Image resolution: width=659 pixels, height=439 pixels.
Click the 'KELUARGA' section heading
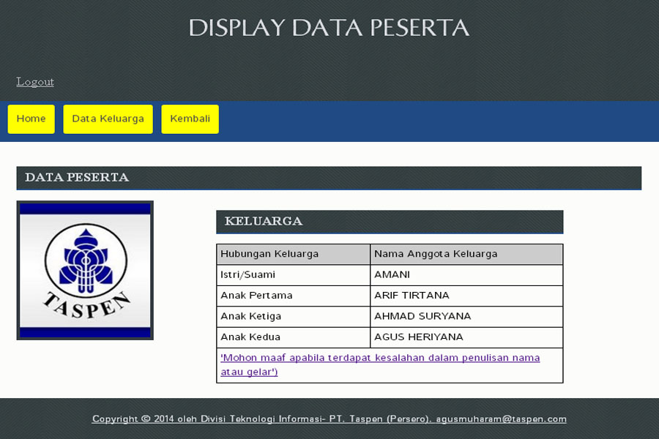390,222
